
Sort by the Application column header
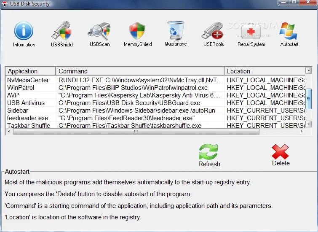pos(30,71)
